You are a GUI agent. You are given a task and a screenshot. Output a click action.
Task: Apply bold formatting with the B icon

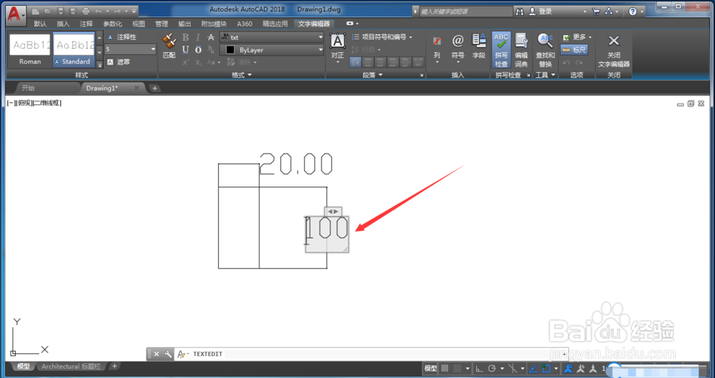(x=186, y=37)
